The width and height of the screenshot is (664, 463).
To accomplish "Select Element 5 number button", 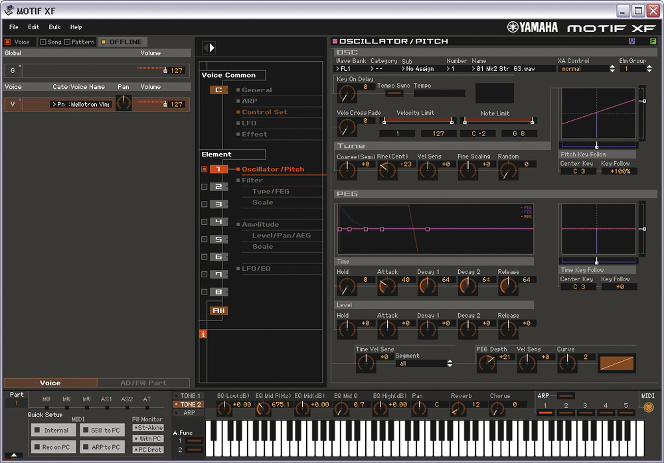I will (x=218, y=239).
